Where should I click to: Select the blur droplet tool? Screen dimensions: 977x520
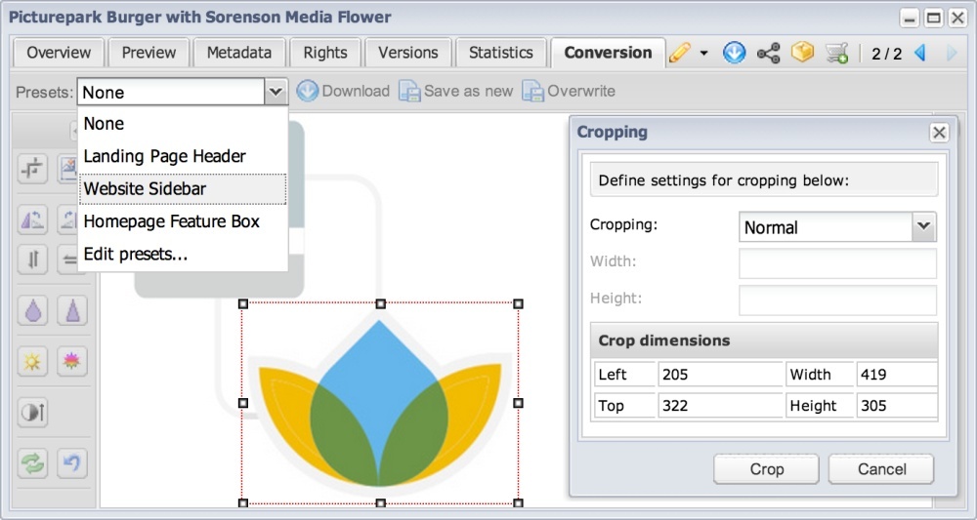tap(33, 310)
